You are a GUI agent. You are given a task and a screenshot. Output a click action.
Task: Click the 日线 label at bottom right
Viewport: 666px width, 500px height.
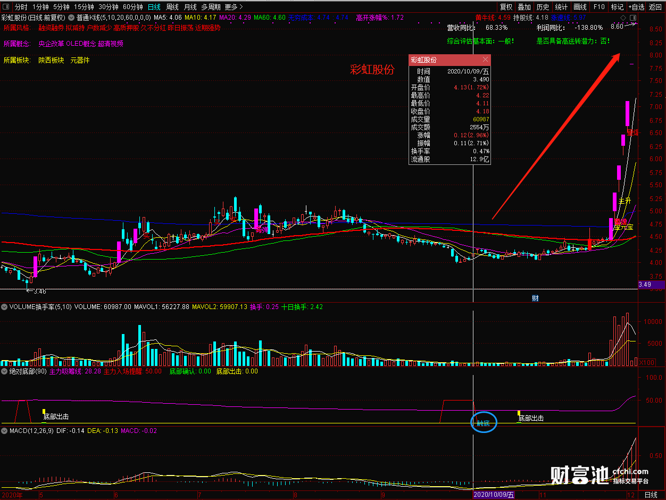coord(651,495)
